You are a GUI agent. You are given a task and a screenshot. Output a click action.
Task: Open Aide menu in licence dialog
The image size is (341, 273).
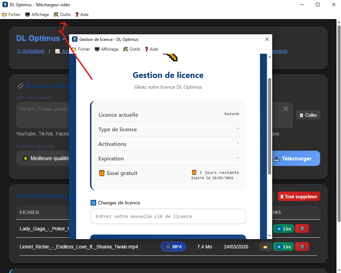click(151, 49)
